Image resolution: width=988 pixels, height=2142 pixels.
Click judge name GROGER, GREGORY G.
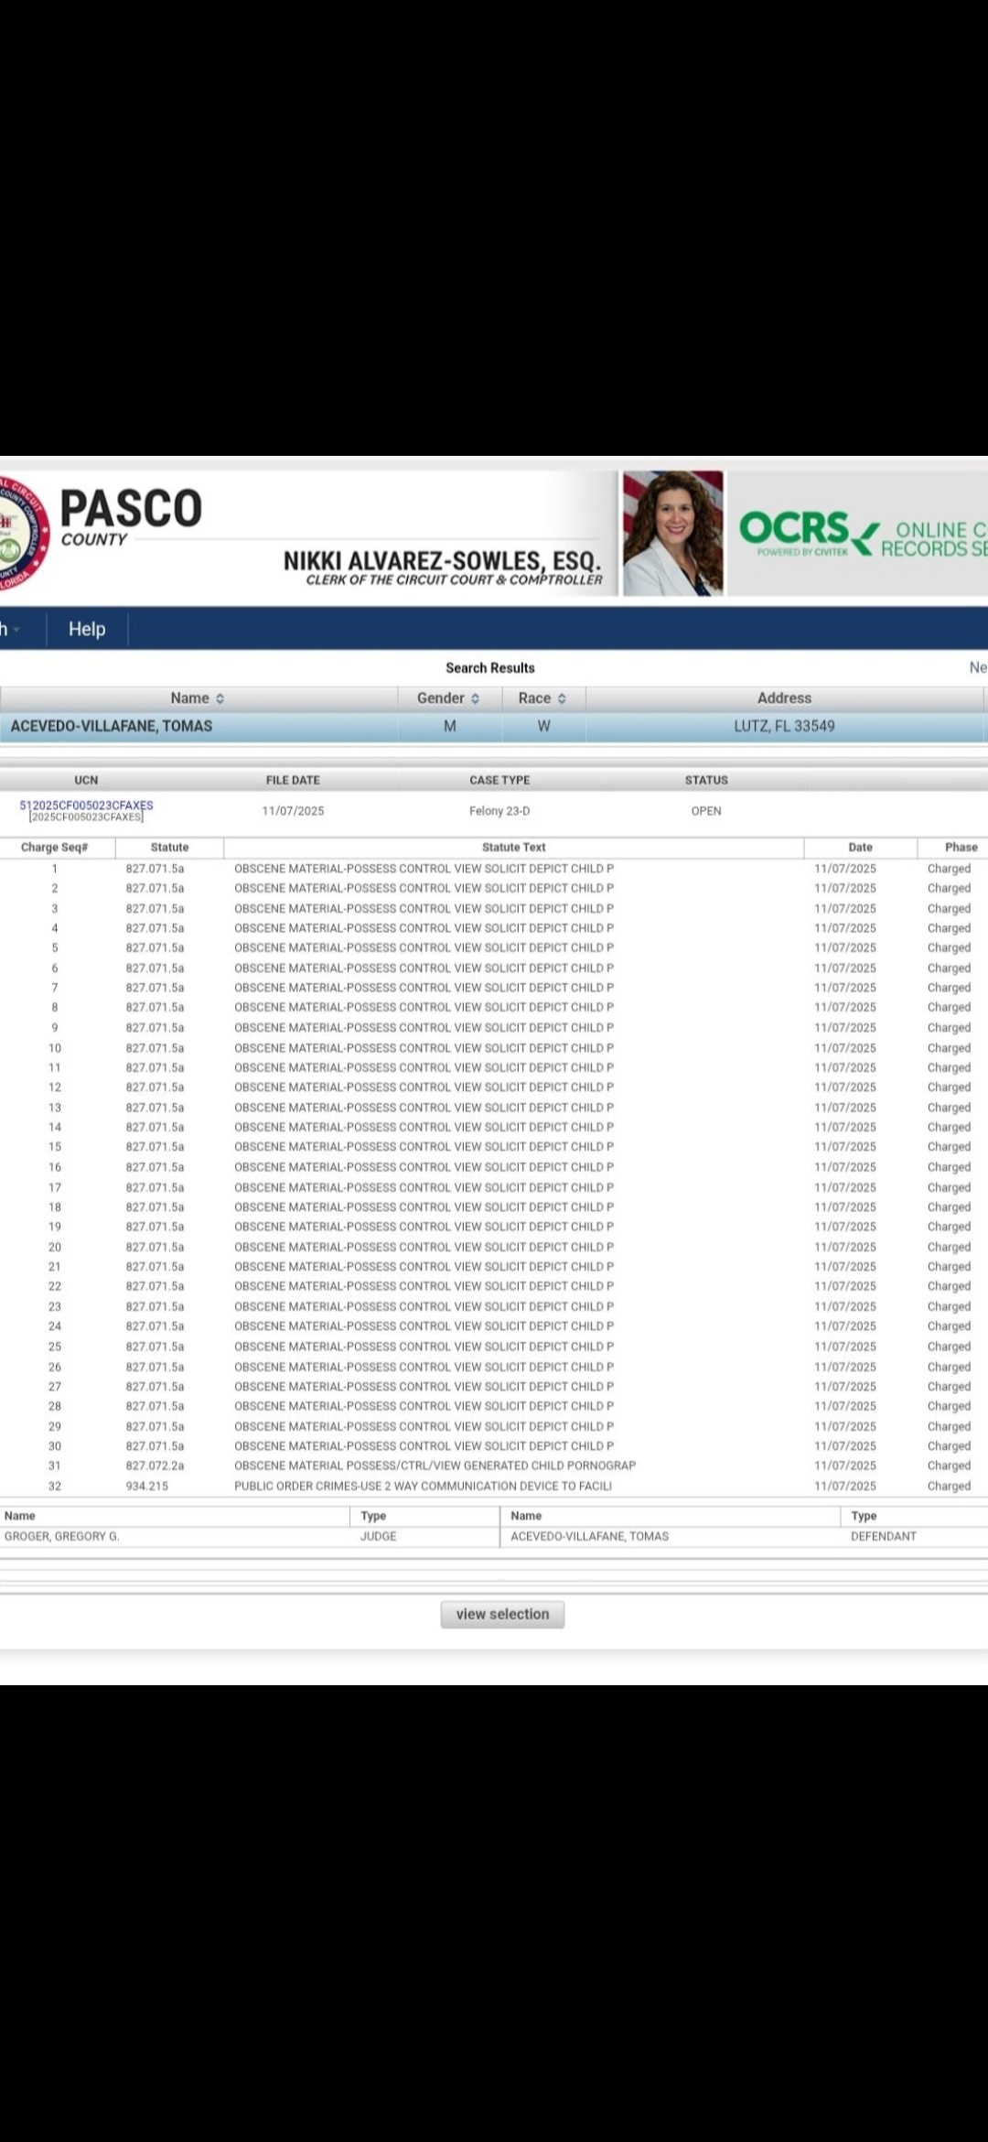coord(62,1536)
